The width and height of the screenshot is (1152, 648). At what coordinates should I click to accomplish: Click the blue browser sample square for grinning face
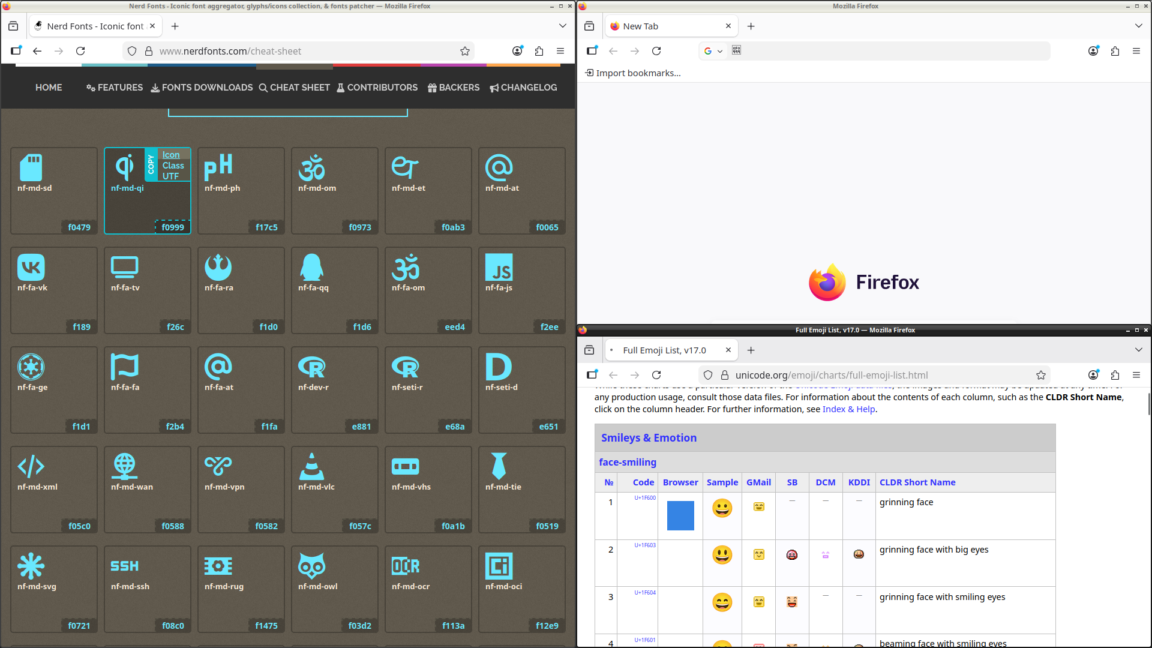[680, 515]
